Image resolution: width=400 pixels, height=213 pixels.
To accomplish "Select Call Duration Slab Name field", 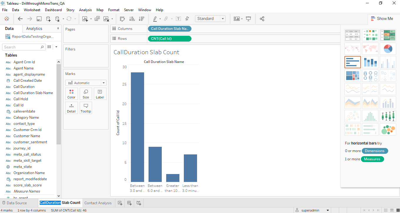I will click(33, 93).
